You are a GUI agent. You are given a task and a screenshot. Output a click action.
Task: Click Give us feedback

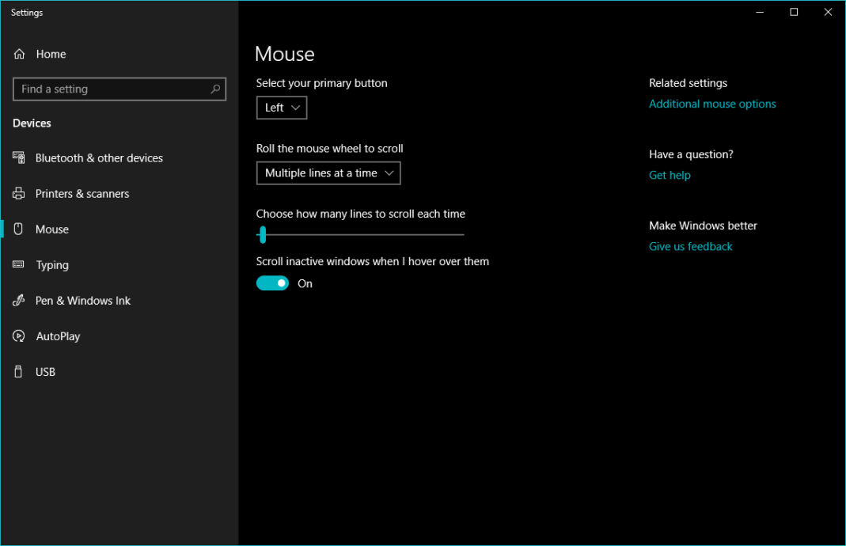point(690,246)
